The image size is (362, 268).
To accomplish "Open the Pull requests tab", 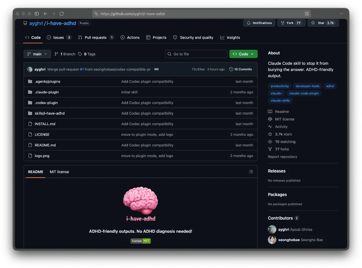I will 96,37.
